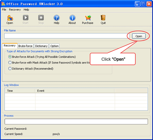The image size is (153, 140).
Task: Select Dictionary Attack (Recommended) option
Action: [10, 69]
